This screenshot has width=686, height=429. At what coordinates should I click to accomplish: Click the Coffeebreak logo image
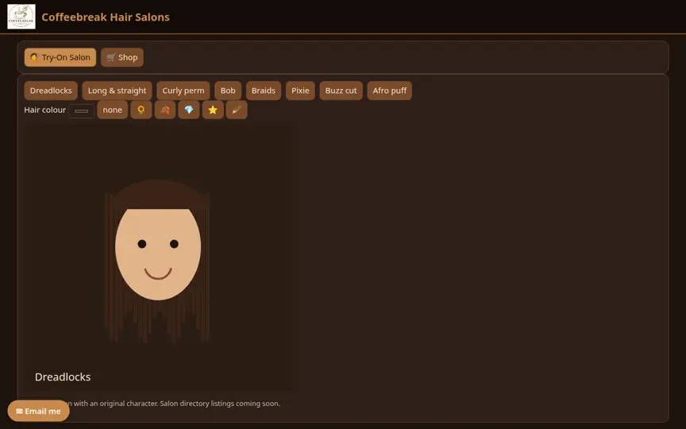[x=21, y=17]
